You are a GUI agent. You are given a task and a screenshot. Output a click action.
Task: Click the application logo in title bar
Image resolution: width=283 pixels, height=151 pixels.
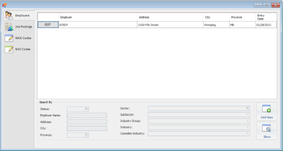pyautogui.click(x=4, y=5)
